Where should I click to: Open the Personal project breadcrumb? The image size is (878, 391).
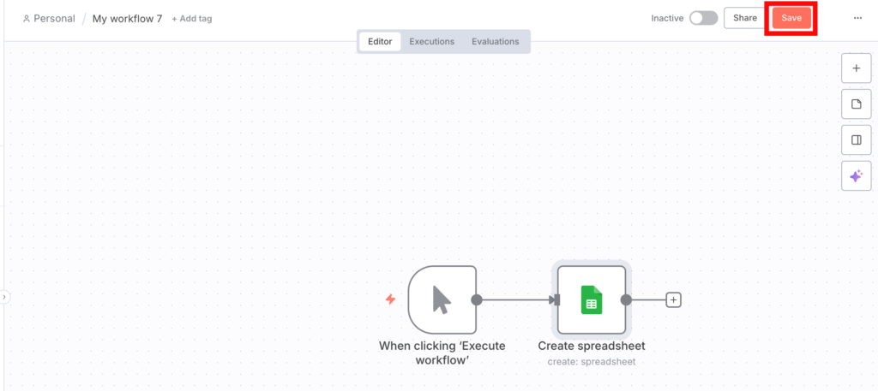49,19
